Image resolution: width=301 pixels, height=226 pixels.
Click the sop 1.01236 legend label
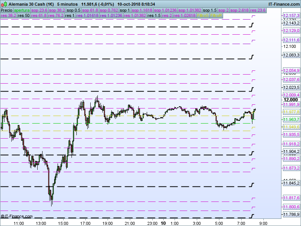[x=165, y=11]
